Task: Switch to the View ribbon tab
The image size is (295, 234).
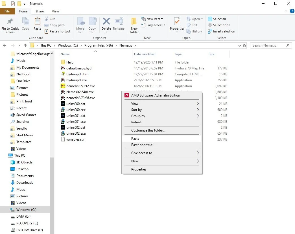Action: pyautogui.click(x=55, y=11)
